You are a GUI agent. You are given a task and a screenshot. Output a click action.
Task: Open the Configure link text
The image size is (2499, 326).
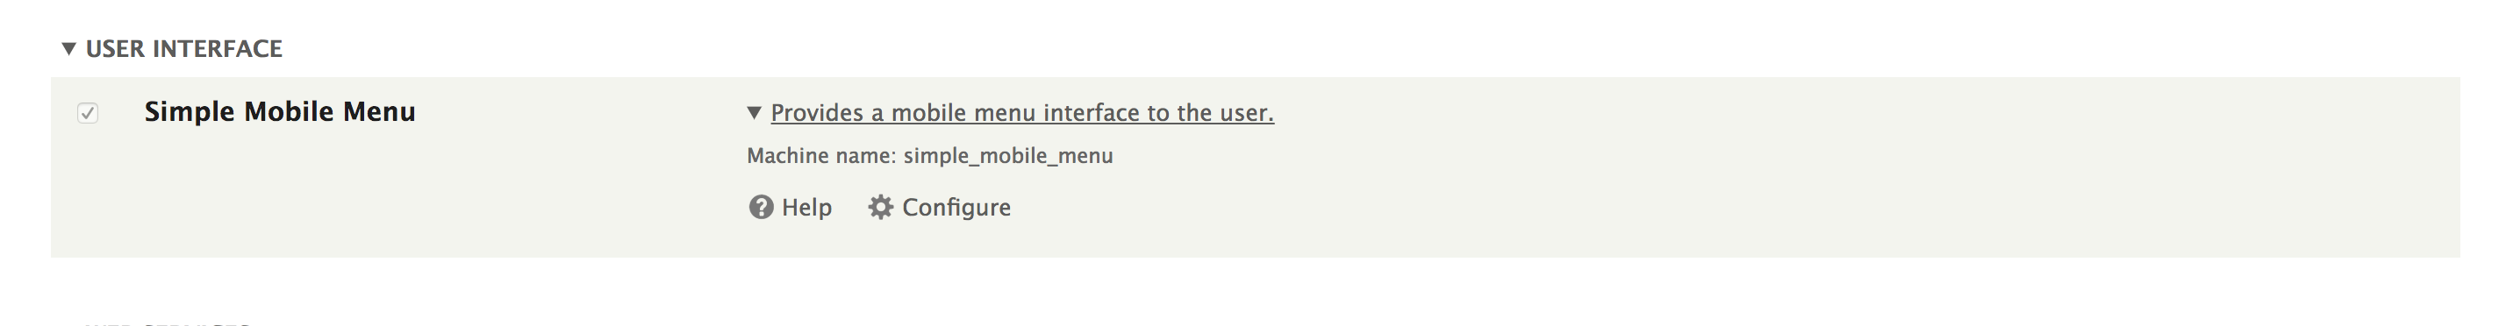[956, 208]
